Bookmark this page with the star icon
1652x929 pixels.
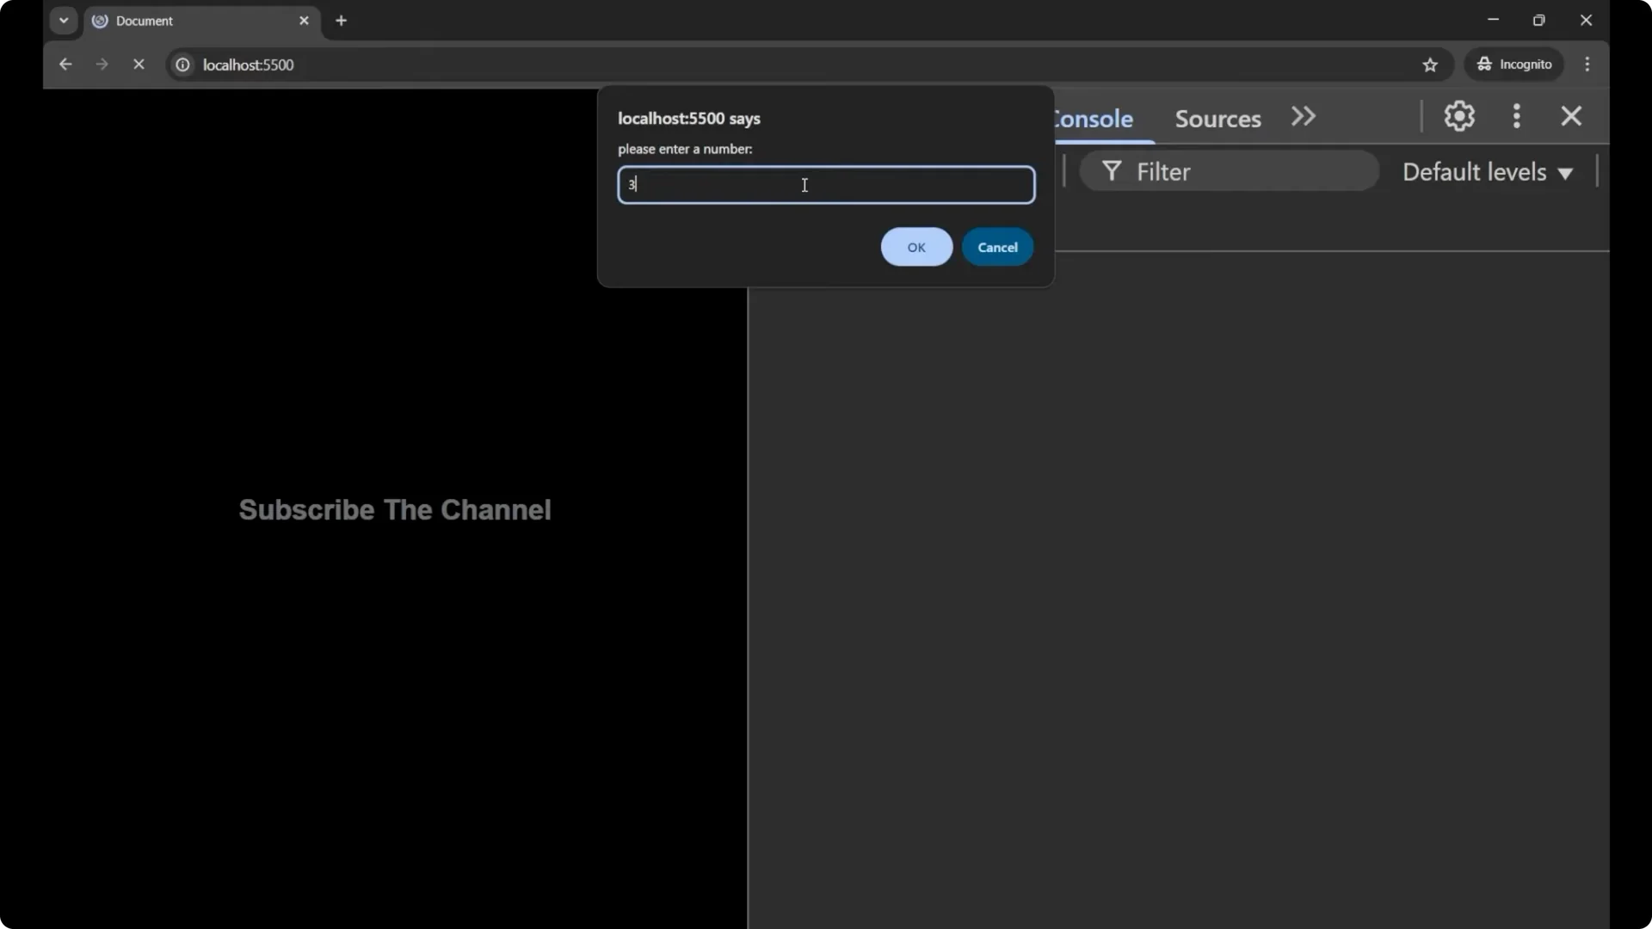1431,65
